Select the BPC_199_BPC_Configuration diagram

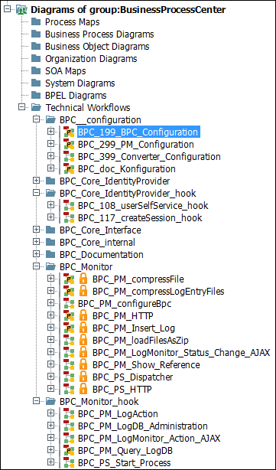pyautogui.click(x=138, y=132)
